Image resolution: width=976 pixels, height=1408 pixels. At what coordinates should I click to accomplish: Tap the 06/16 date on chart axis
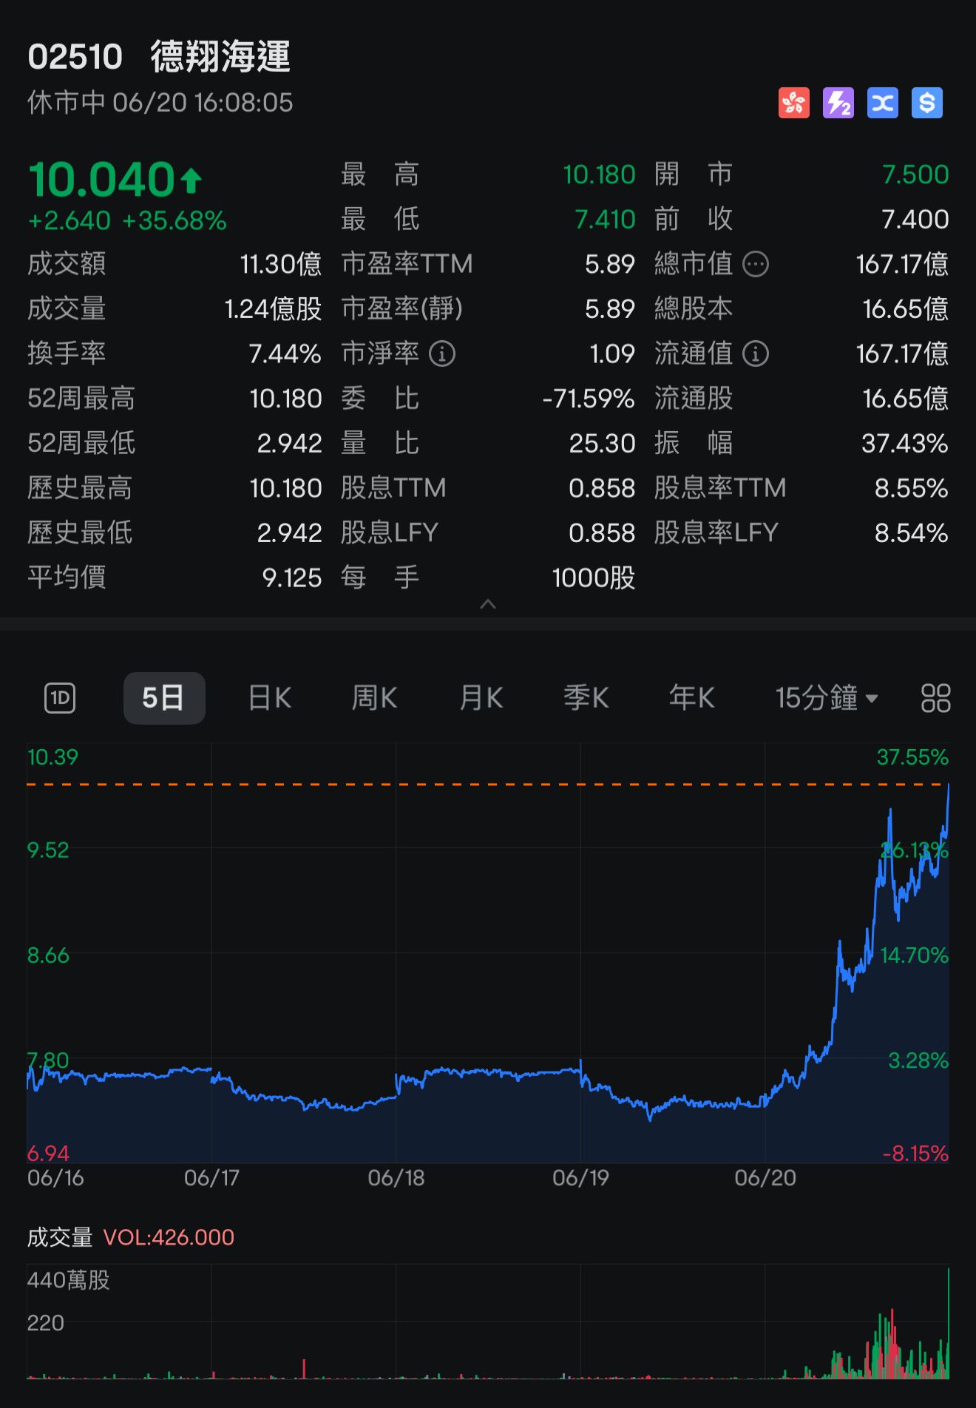pos(55,1177)
